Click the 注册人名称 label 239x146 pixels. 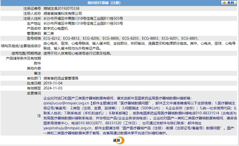click(x=32, y=14)
